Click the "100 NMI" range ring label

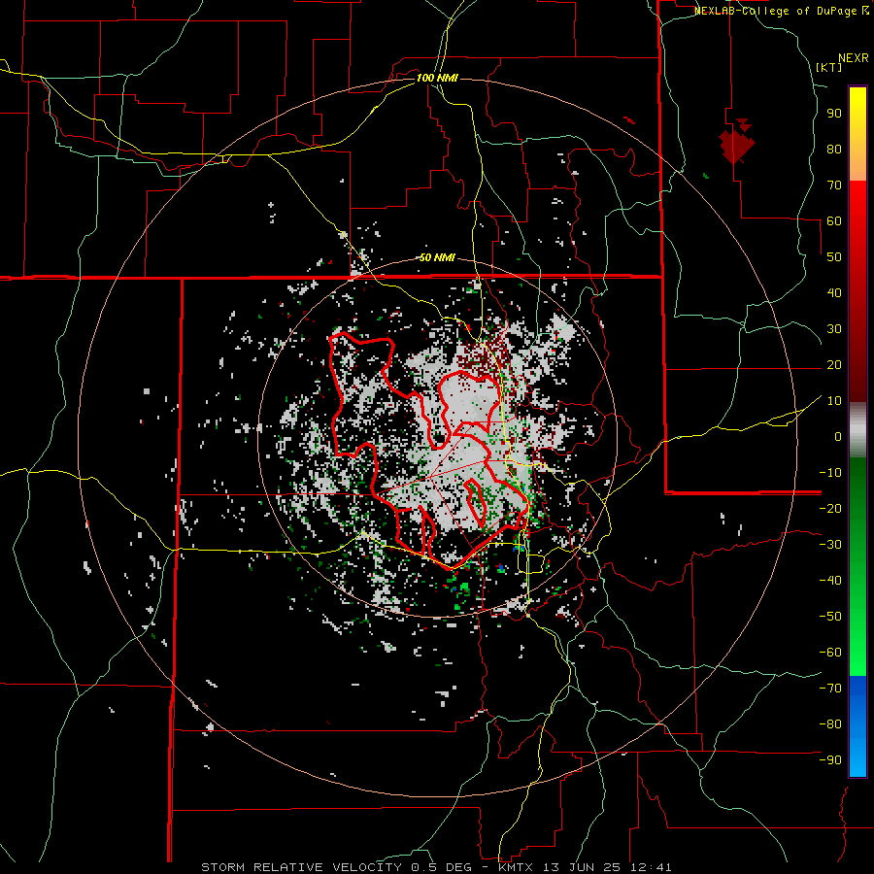[437, 78]
